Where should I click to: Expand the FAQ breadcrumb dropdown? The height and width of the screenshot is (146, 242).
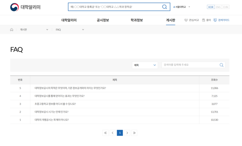(x=83, y=30)
